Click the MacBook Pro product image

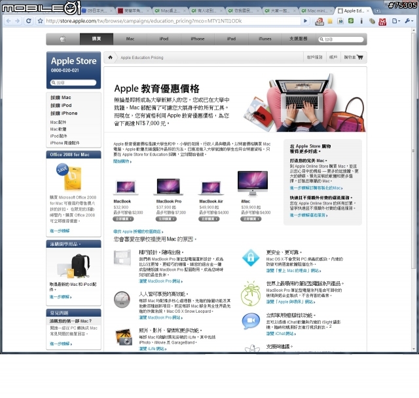click(168, 186)
